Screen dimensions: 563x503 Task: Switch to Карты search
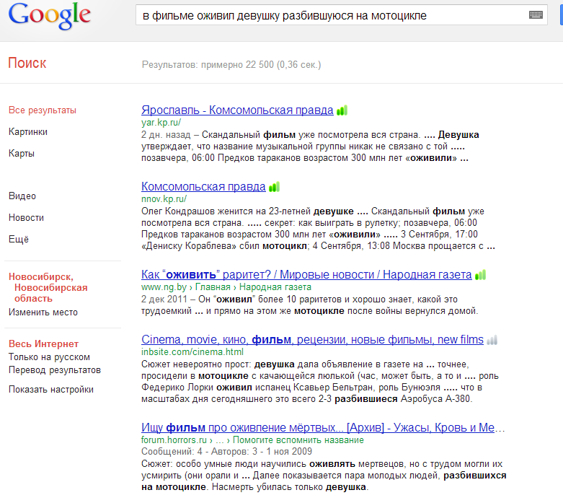(22, 154)
